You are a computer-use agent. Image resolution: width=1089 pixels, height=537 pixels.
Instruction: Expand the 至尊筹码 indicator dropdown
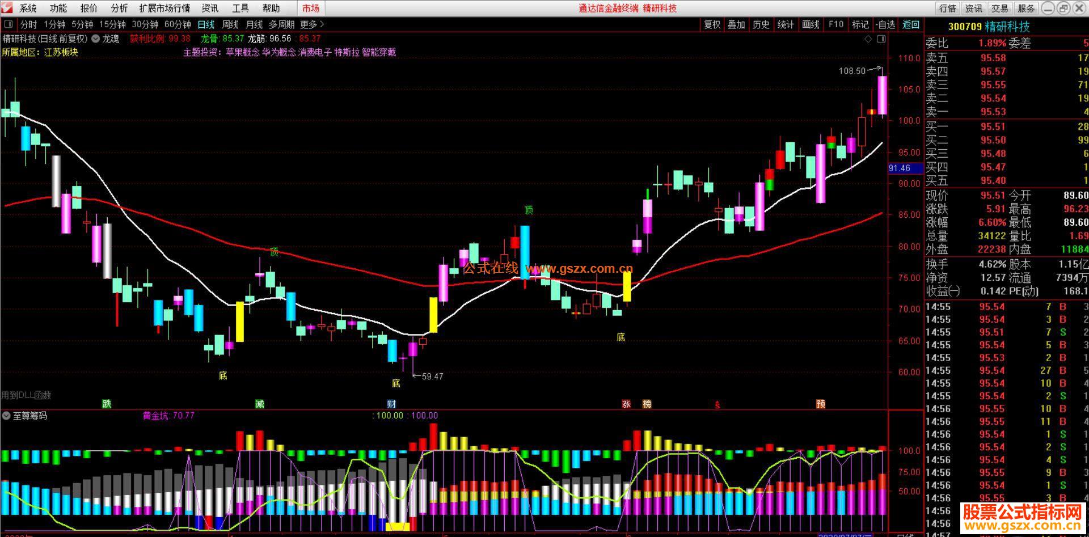tap(6, 416)
